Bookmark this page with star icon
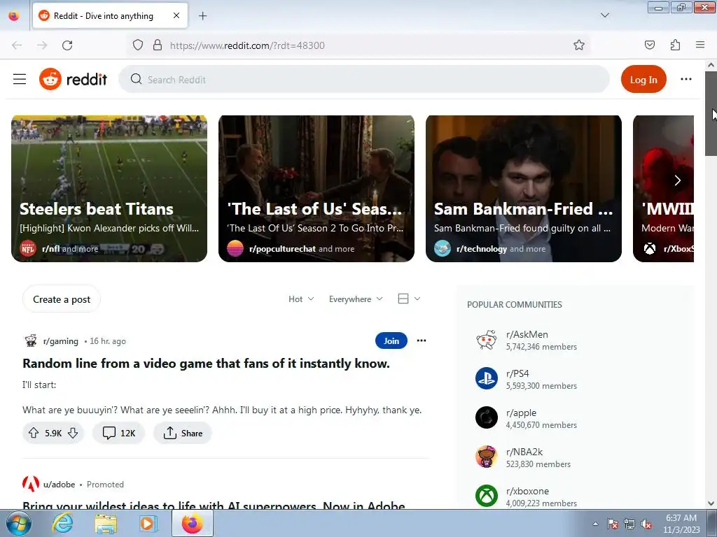Viewport: 717px width, 537px height. (579, 45)
